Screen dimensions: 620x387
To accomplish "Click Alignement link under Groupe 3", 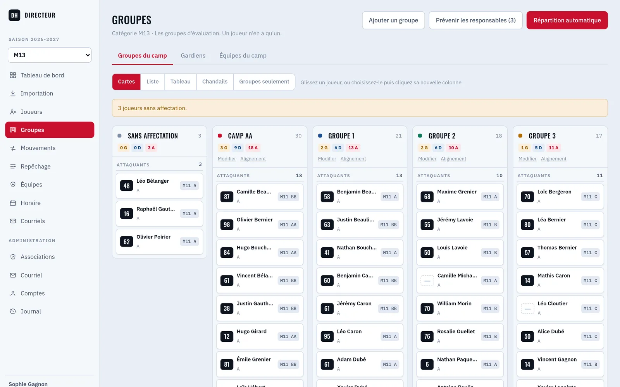I will [553, 159].
